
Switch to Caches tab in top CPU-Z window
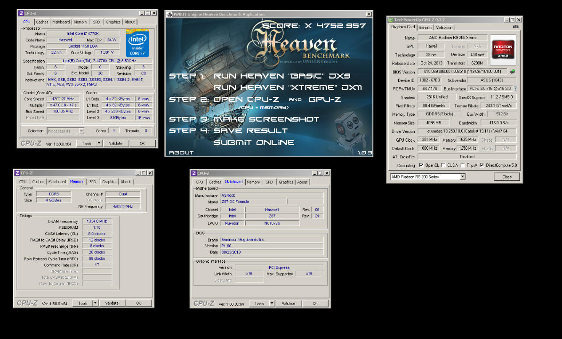click(x=42, y=22)
